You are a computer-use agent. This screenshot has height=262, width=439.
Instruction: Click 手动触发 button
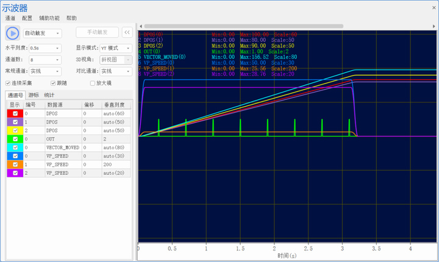pos(97,32)
